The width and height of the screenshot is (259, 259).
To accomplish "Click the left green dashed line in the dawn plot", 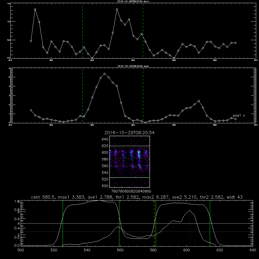I will (x=82, y=31).
